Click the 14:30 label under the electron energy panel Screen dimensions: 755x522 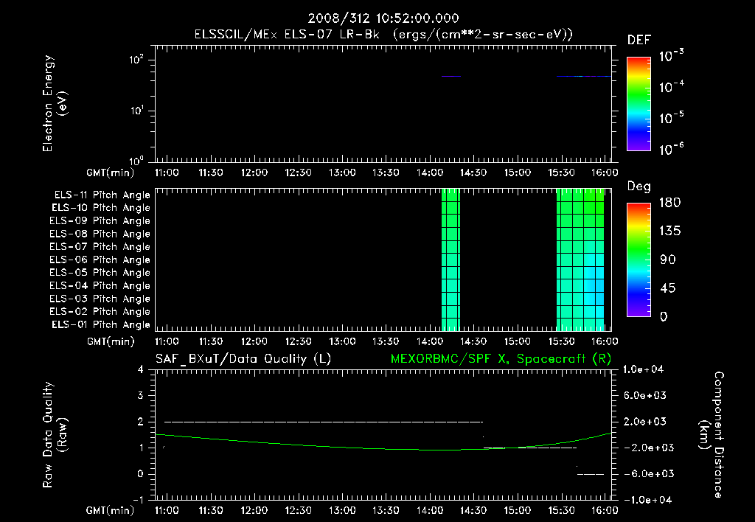(x=473, y=173)
